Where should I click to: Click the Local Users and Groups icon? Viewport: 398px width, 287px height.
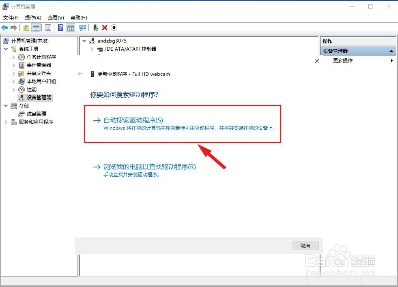coord(22,81)
